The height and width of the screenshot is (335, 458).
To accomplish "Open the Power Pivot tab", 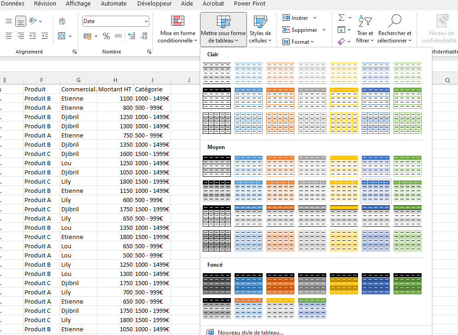I will tap(250, 4).
